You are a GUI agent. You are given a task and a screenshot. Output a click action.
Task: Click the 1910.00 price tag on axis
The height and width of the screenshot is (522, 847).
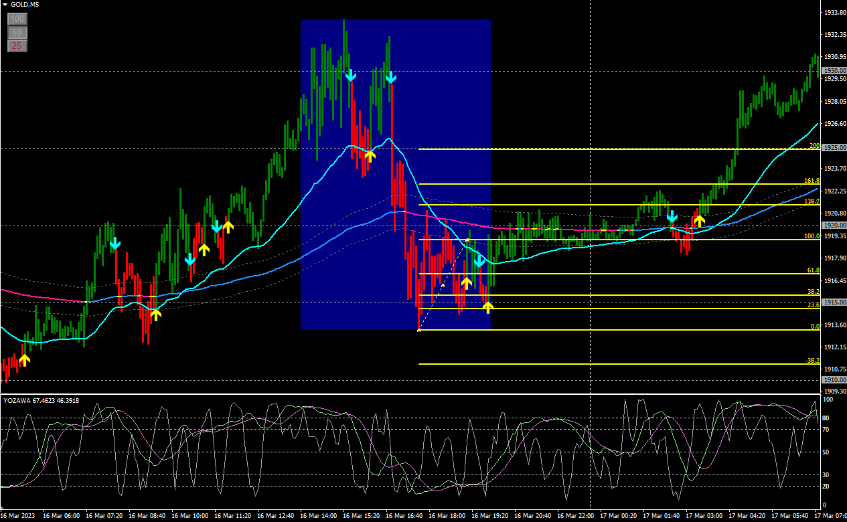834,379
